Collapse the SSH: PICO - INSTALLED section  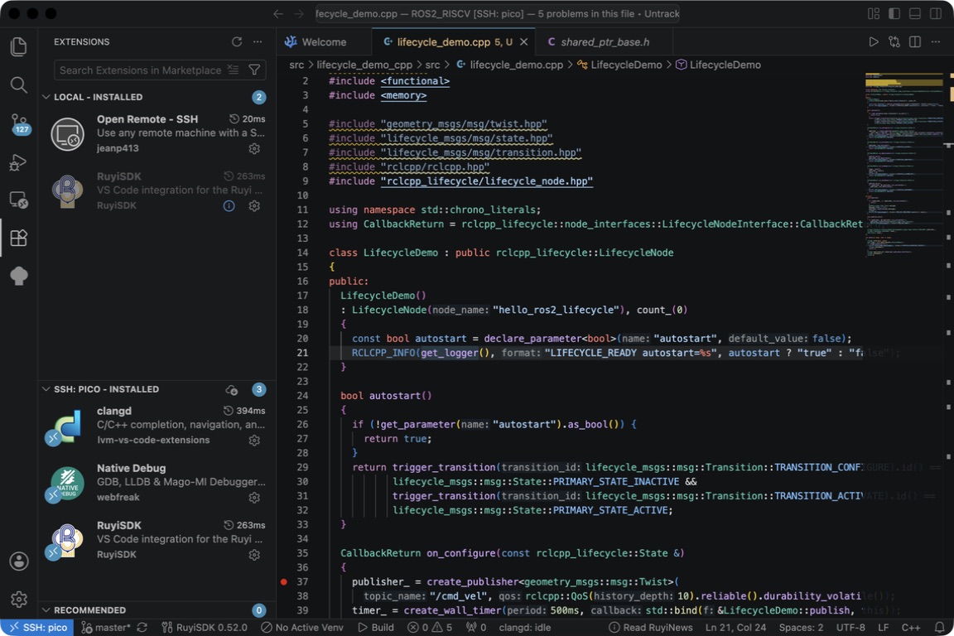click(46, 389)
